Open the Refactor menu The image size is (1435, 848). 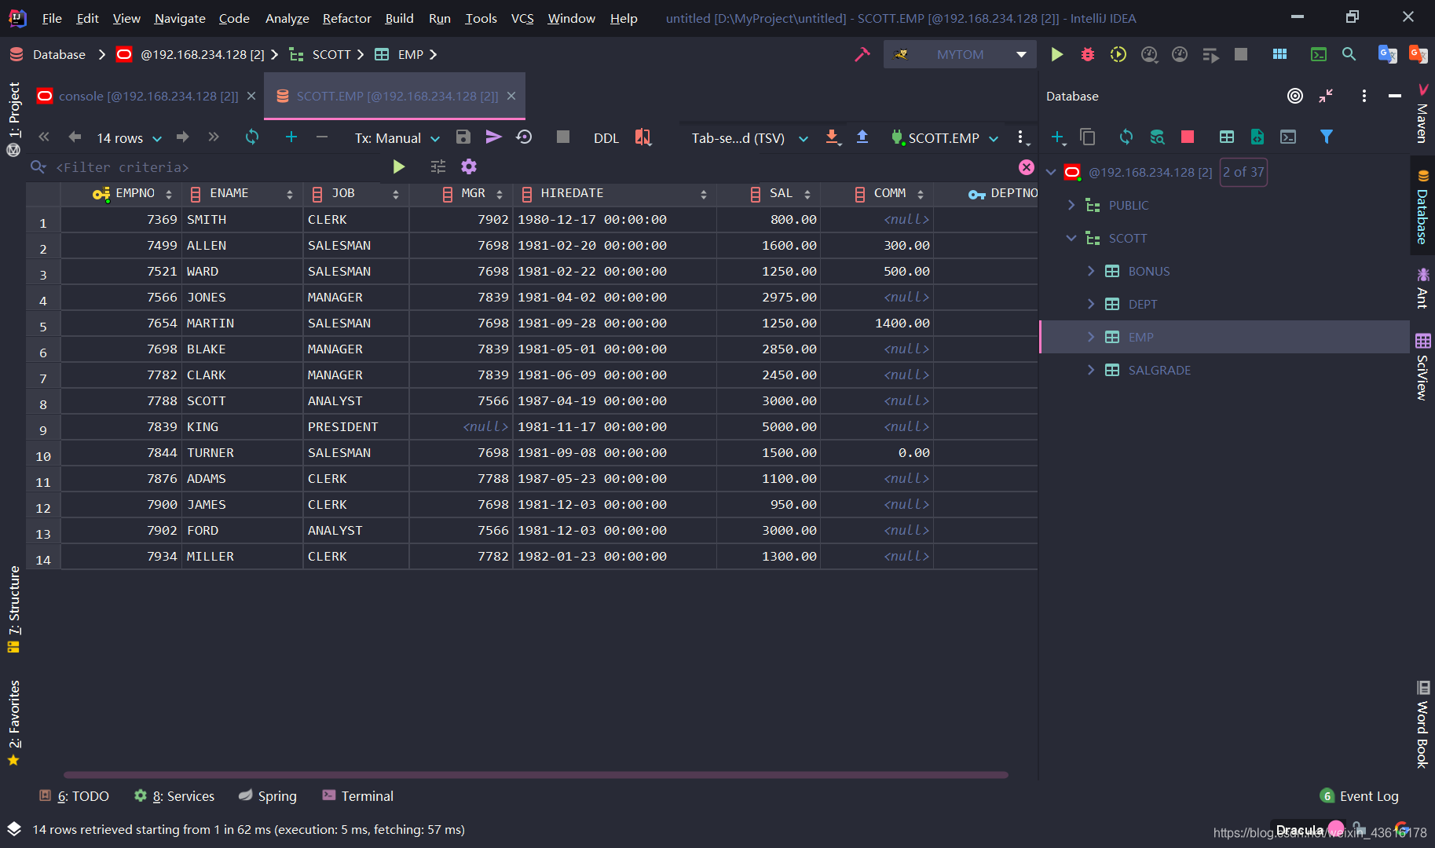(347, 18)
